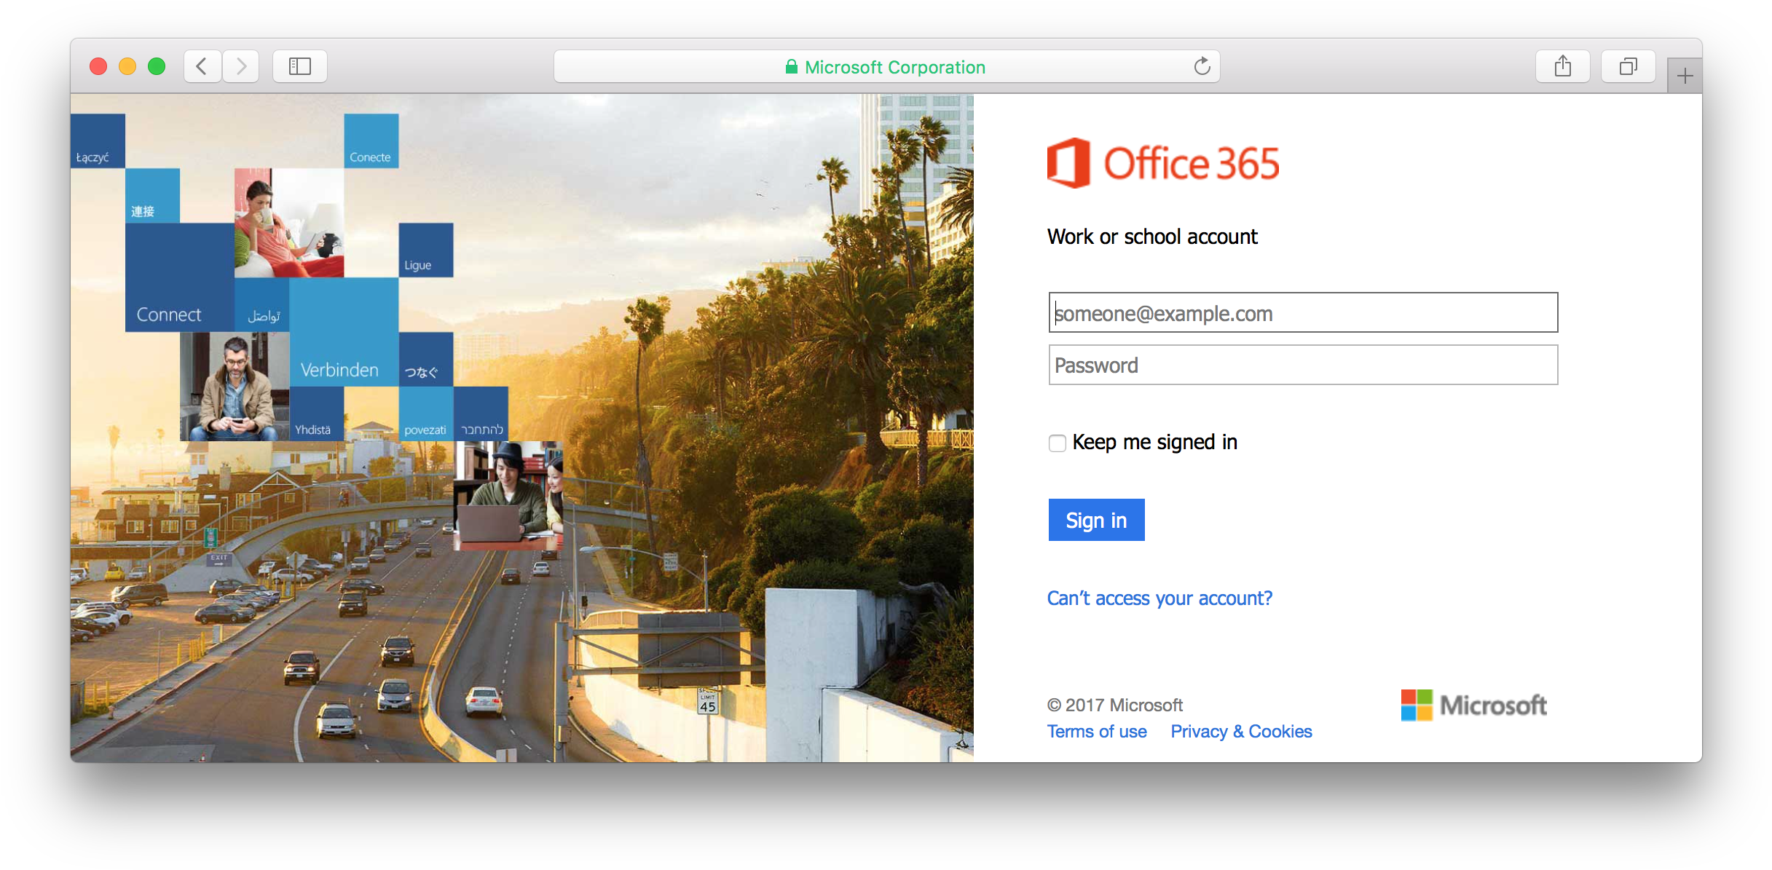The width and height of the screenshot is (1772, 870).
Task: Click the green full-screen window button
Action: [157, 67]
